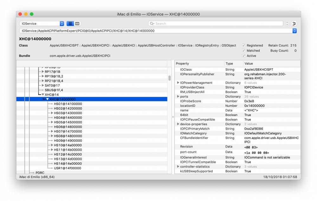
Task: Click the pane splitter handle
Action: [173, 117]
